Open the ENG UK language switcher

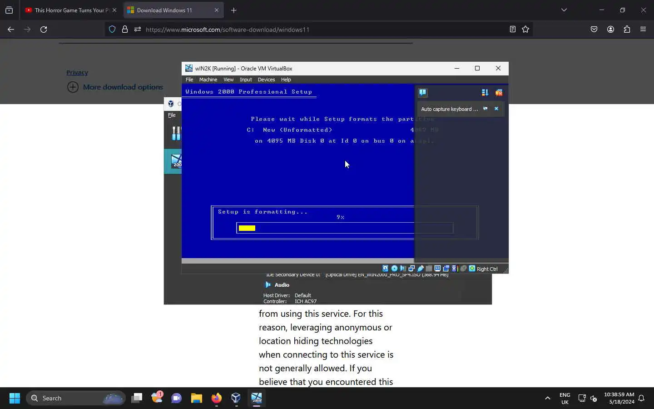(x=565, y=398)
